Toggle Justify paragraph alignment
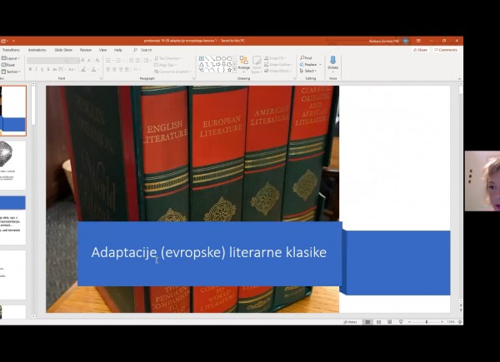This screenshot has width=500, height=362. (x=127, y=69)
